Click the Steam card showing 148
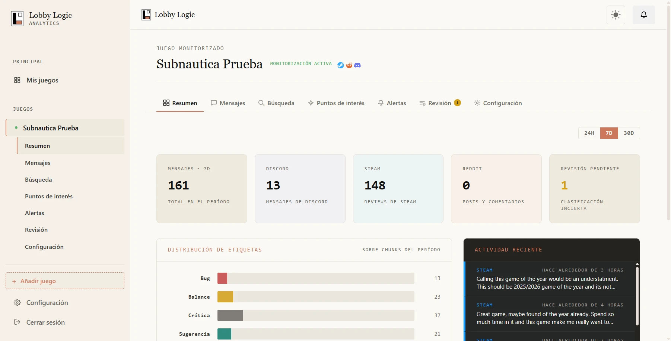 (x=398, y=189)
